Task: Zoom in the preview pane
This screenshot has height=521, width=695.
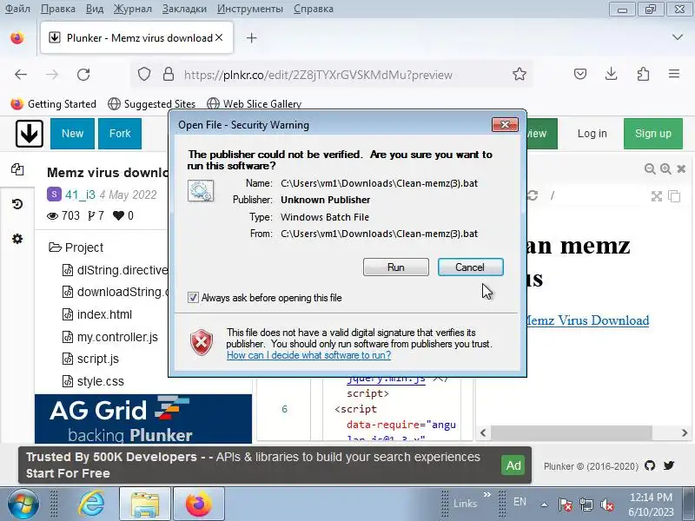Action: [665, 168]
